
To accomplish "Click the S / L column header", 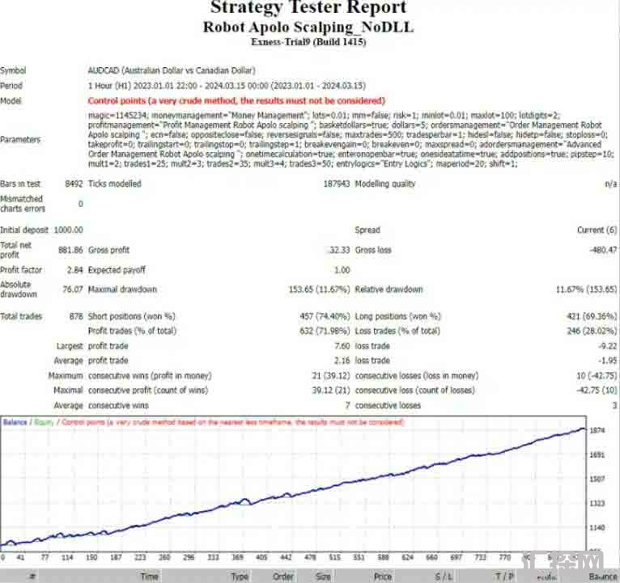I will (444, 577).
